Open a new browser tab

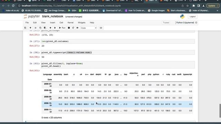206,1
